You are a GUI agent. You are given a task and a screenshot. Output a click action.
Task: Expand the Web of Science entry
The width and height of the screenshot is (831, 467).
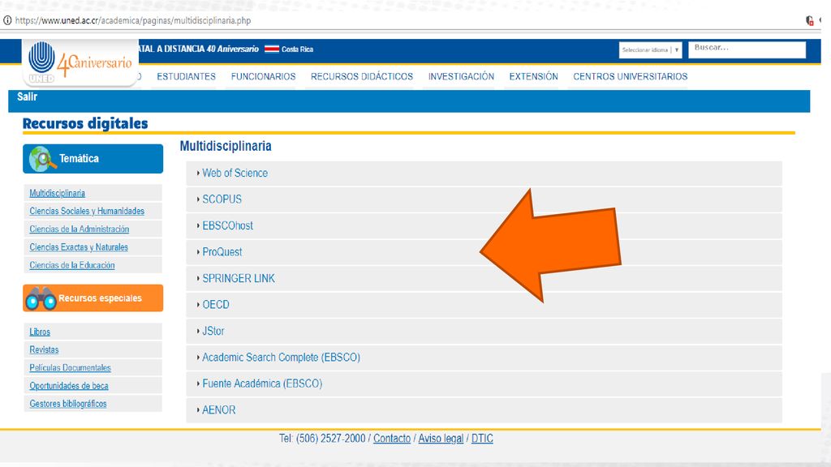tap(484, 174)
